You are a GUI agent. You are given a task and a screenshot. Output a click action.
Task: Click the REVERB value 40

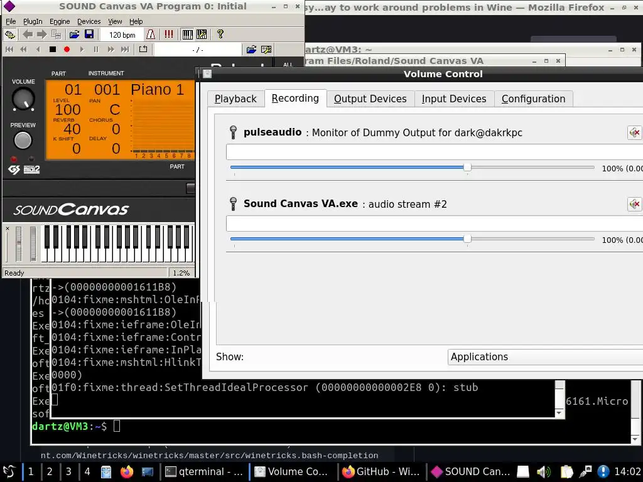click(72, 129)
